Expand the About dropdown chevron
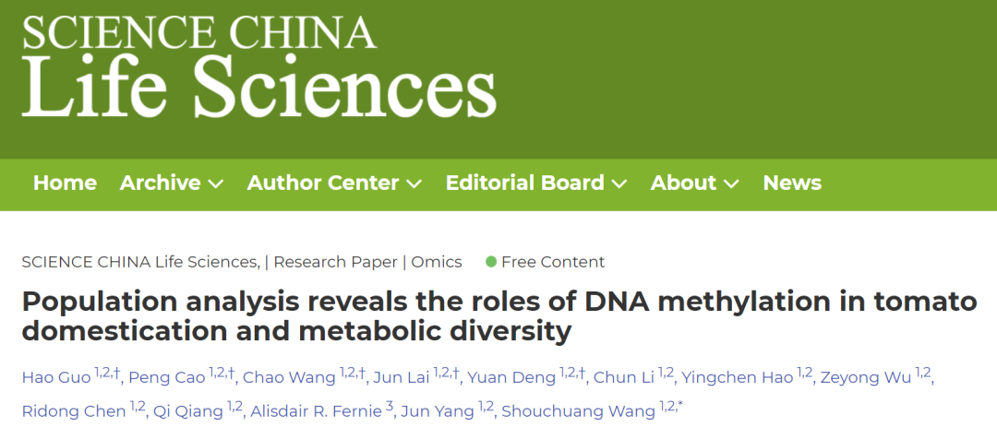The image size is (997, 439). 731,184
